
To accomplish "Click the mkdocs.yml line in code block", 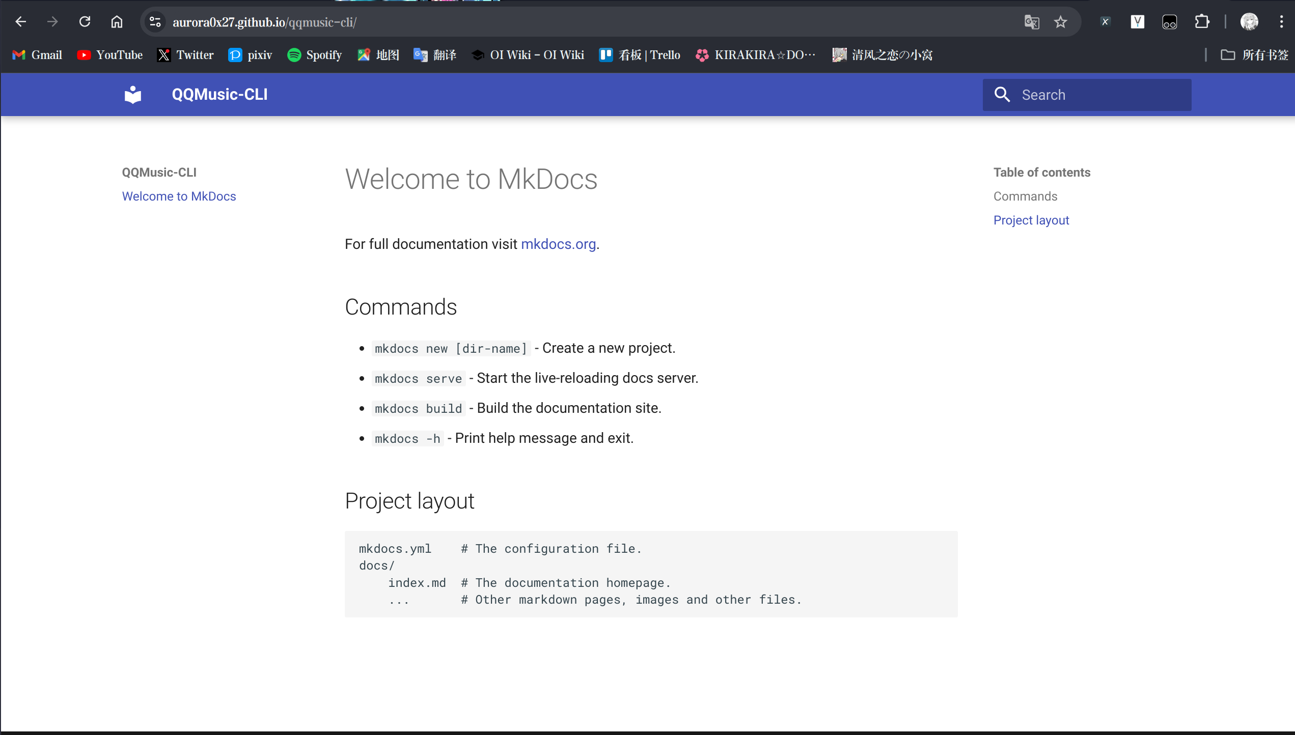I will [500, 549].
